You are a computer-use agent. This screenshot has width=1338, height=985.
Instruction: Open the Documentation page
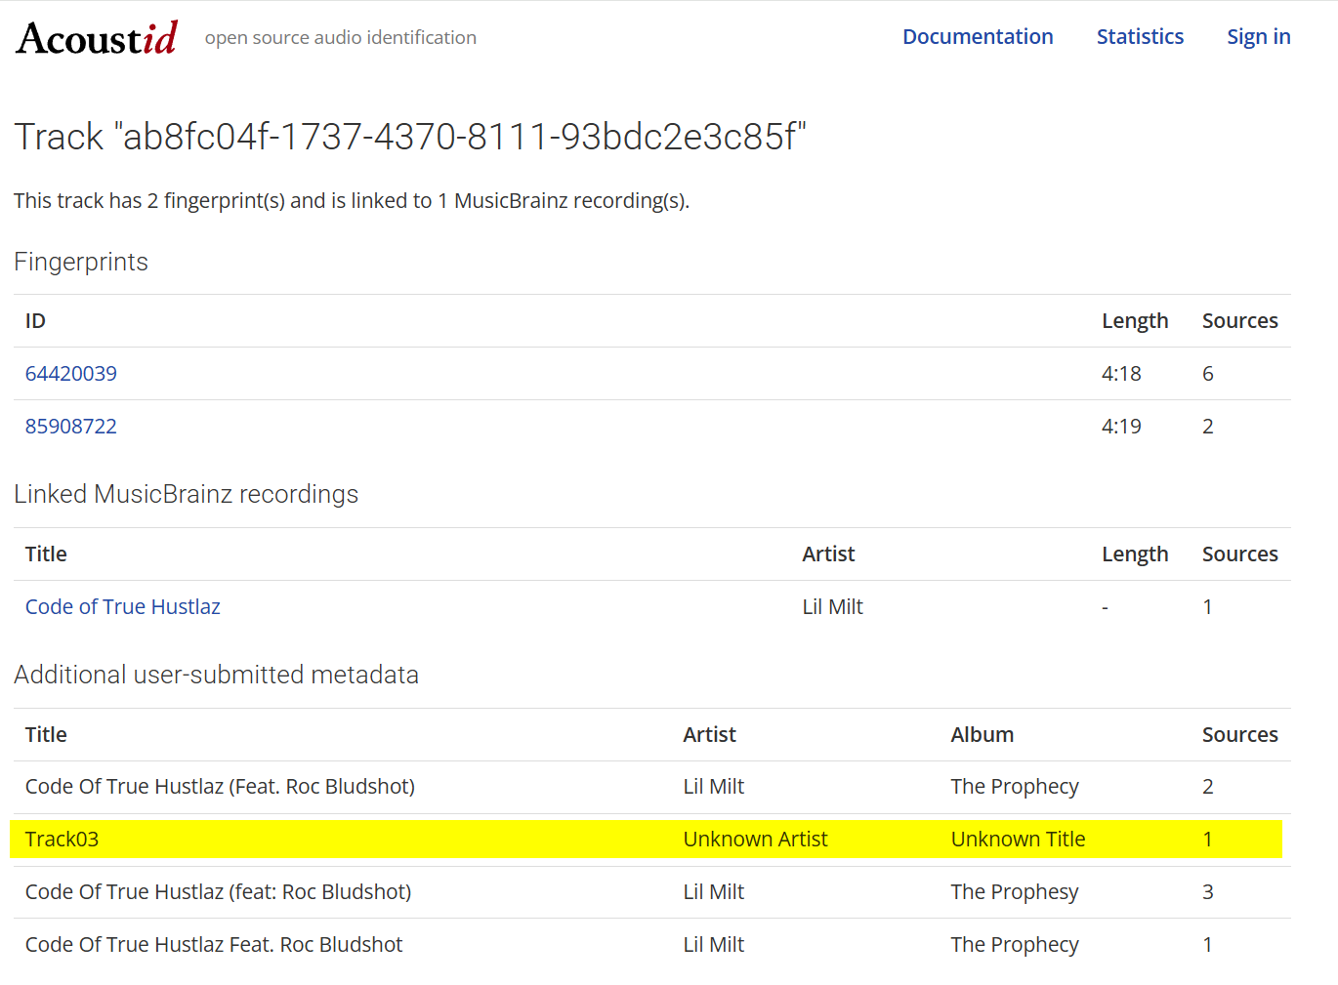coord(977,37)
